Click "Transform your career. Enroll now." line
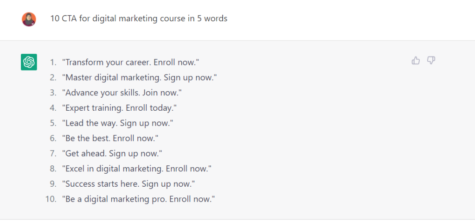The image size is (475, 221). pos(130,63)
